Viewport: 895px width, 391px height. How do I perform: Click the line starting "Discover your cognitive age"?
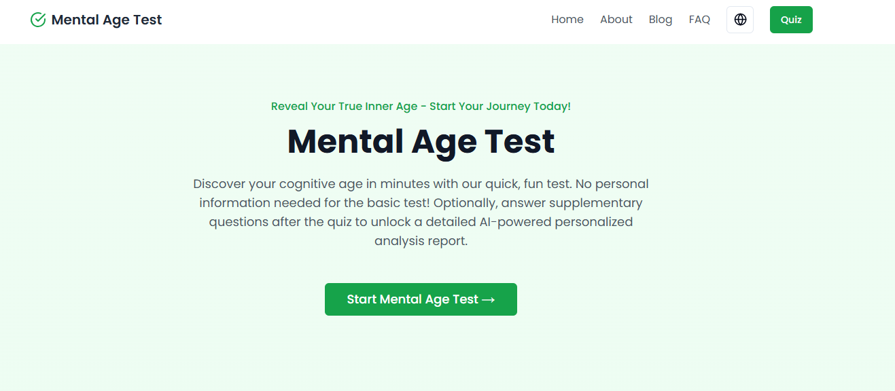tap(421, 184)
